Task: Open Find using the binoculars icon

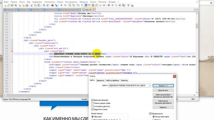Action: [x=52, y=5]
